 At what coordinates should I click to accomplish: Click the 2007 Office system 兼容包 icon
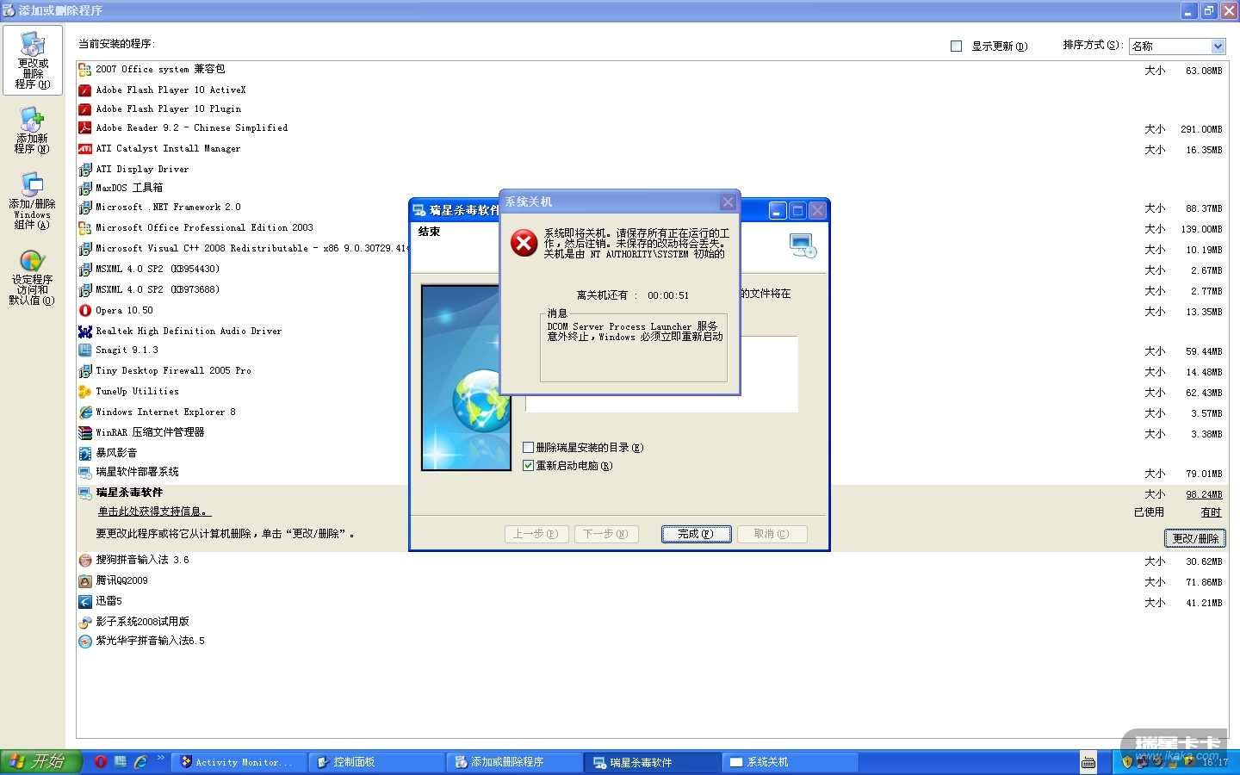pyautogui.click(x=85, y=70)
